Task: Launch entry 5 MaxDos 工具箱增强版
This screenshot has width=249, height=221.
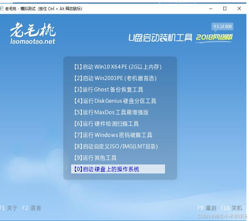Action: (111, 112)
